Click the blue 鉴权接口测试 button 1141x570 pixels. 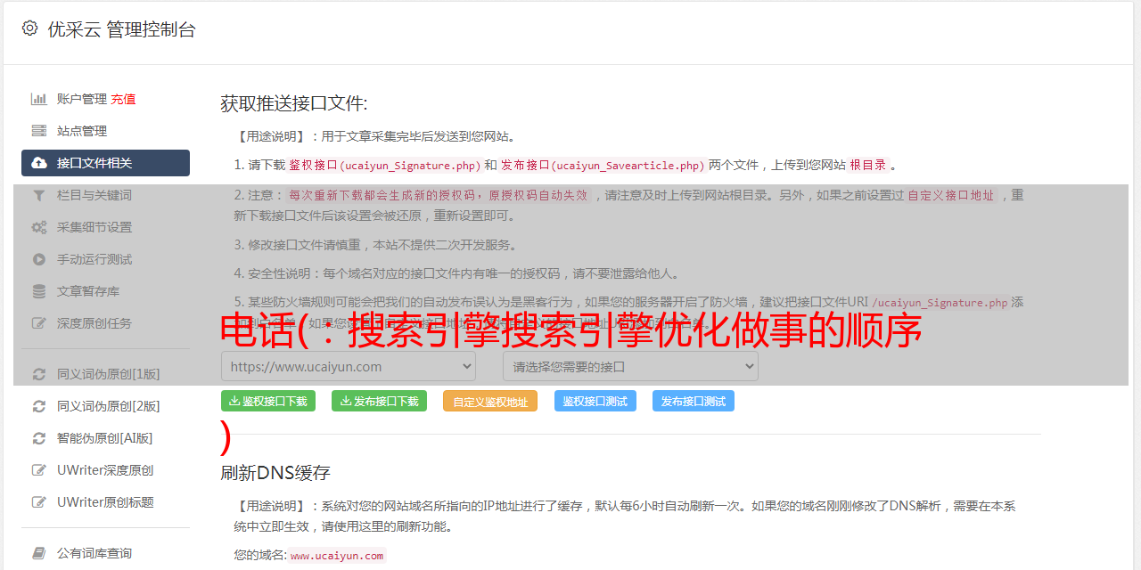point(595,401)
